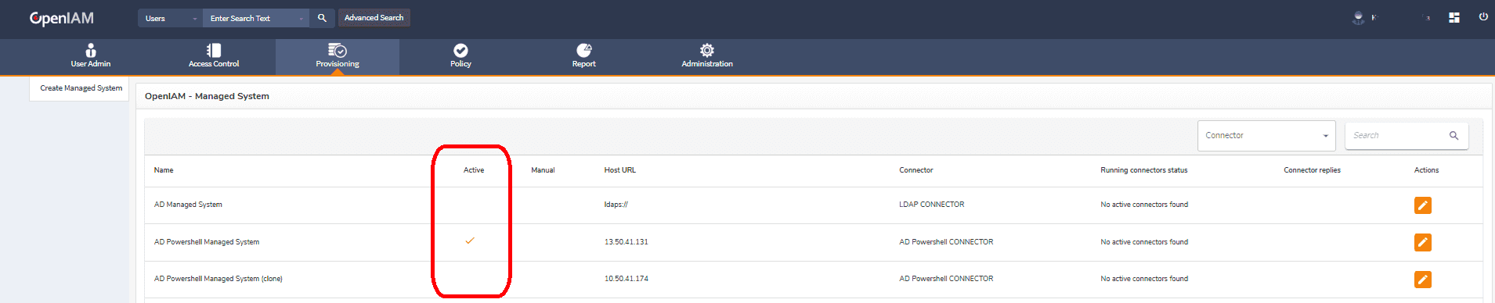Toggle active checkmark for AD Powershell Managed System
Screen dimensions: 1495x303
[x=470, y=241]
